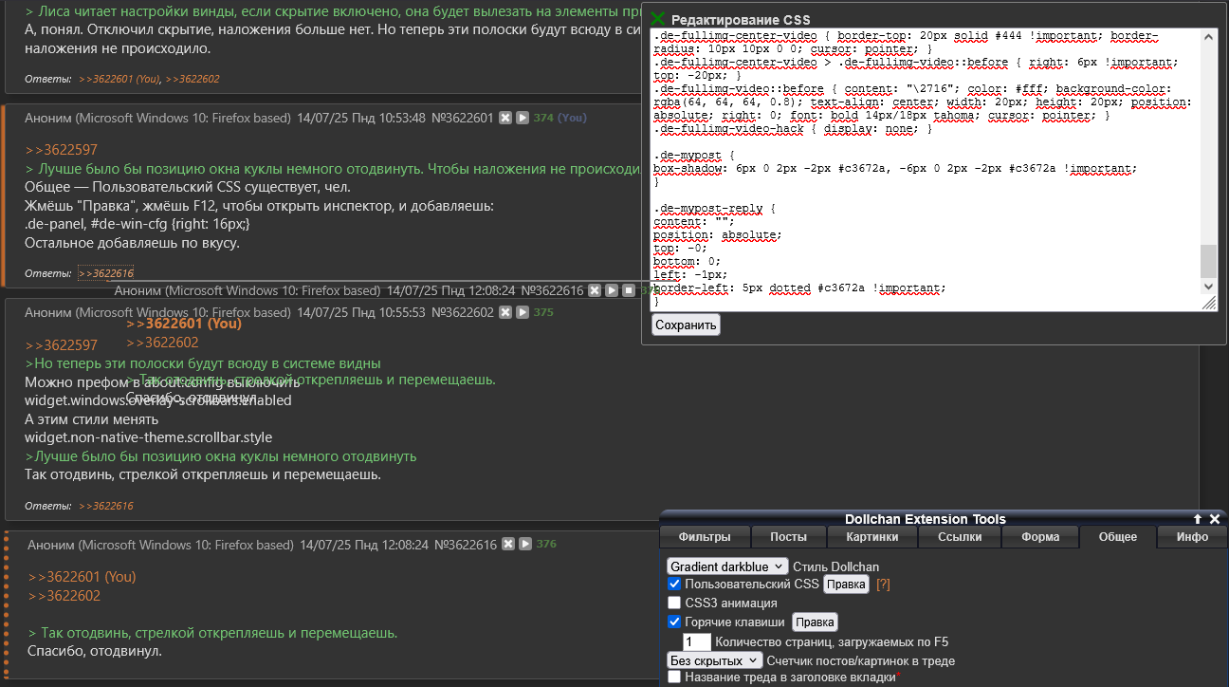The height and width of the screenshot is (687, 1229).
Task: Open the Ссылки tab
Action: 960,537
